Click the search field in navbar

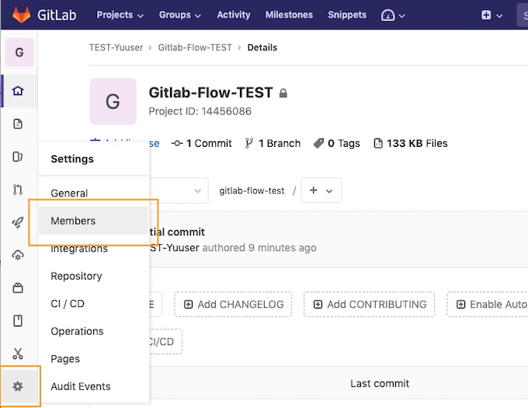pos(523,15)
